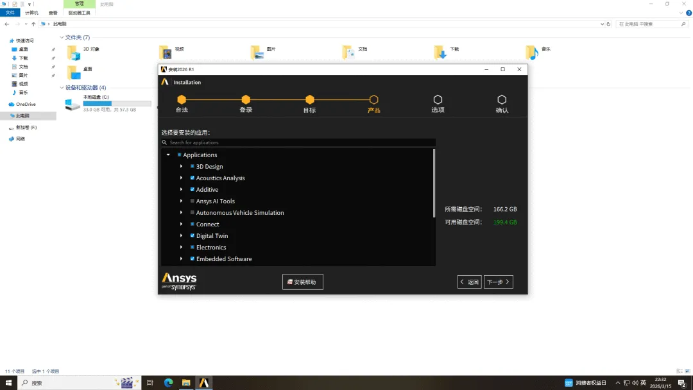
Task: Click the 合法 step hexagon icon
Action: (x=182, y=99)
